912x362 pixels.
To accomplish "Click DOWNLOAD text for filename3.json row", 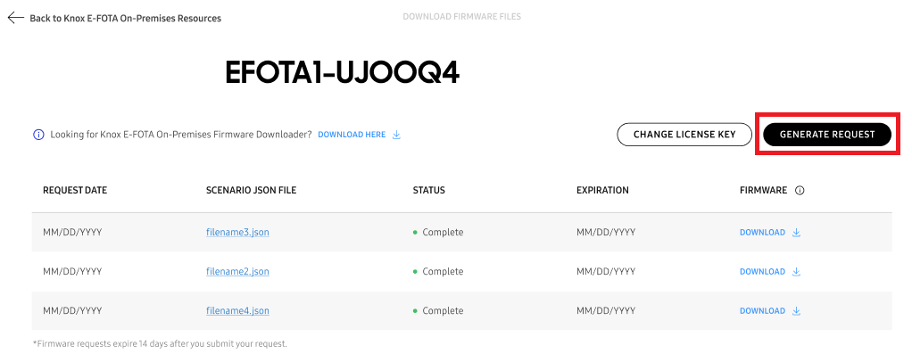I will pyautogui.click(x=762, y=233).
